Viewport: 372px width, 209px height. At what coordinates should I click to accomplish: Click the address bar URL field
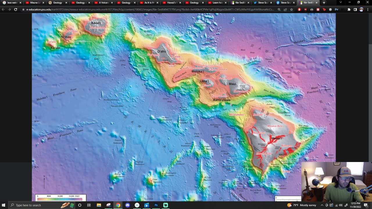point(150,9)
